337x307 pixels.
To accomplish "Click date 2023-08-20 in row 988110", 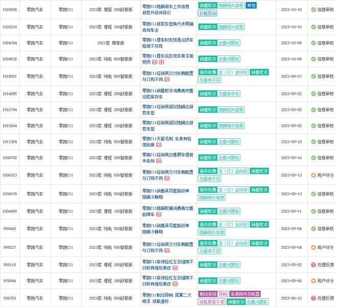I will click(291, 265).
